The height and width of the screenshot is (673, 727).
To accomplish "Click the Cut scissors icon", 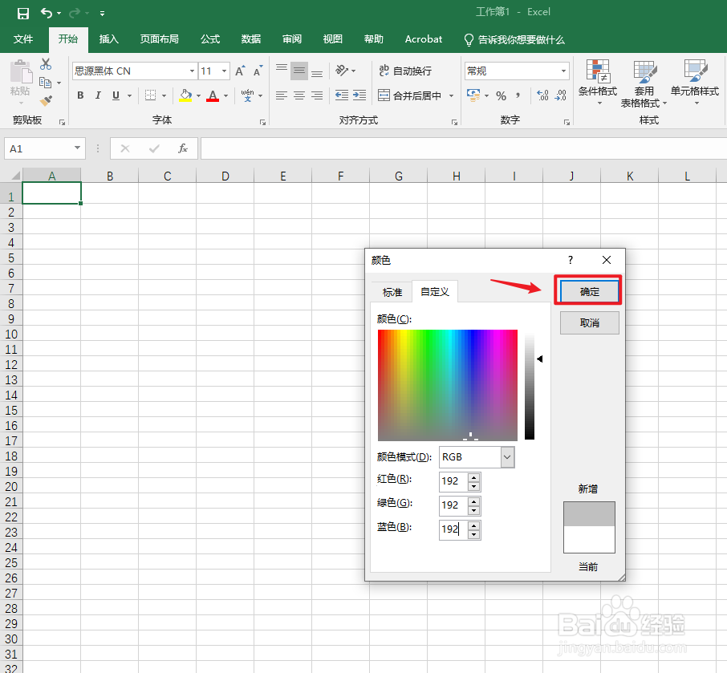I will coord(46,64).
